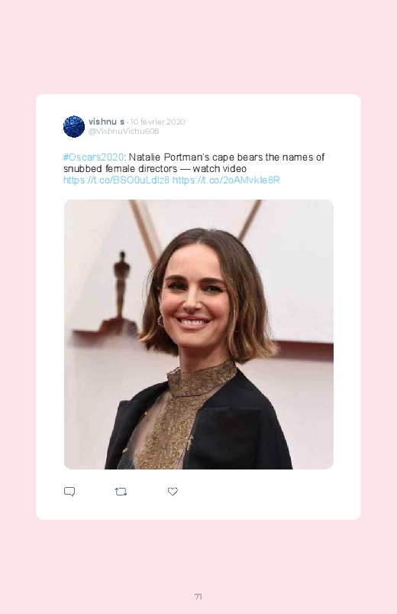Click the retweet arrows icon
397x614 pixels.
coord(121,492)
